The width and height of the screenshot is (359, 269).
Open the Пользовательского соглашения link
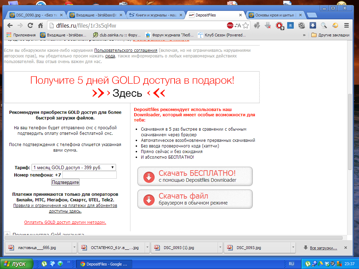(126, 50)
